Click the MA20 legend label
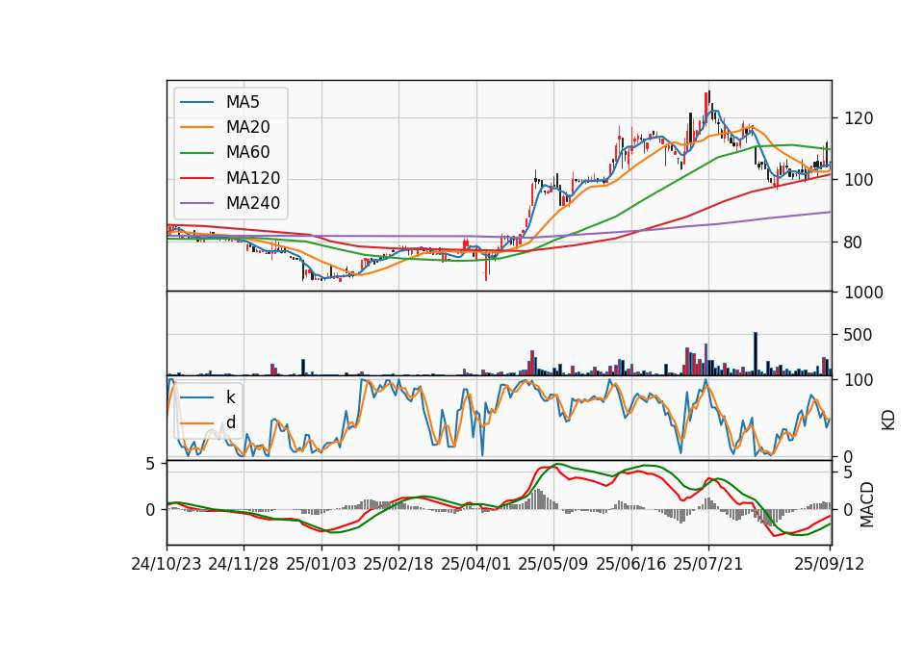This screenshot has width=924, height=664. click(x=247, y=127)
